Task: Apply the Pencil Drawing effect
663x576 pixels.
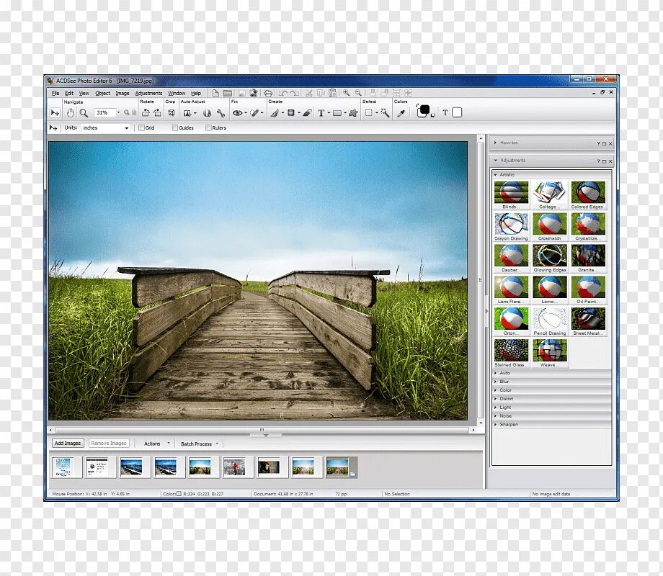Action: pos(550,322)
